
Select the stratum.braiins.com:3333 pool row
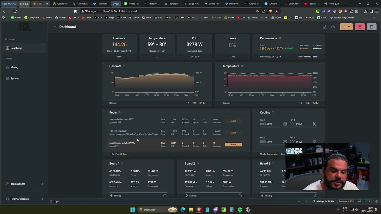click(176, 121)
